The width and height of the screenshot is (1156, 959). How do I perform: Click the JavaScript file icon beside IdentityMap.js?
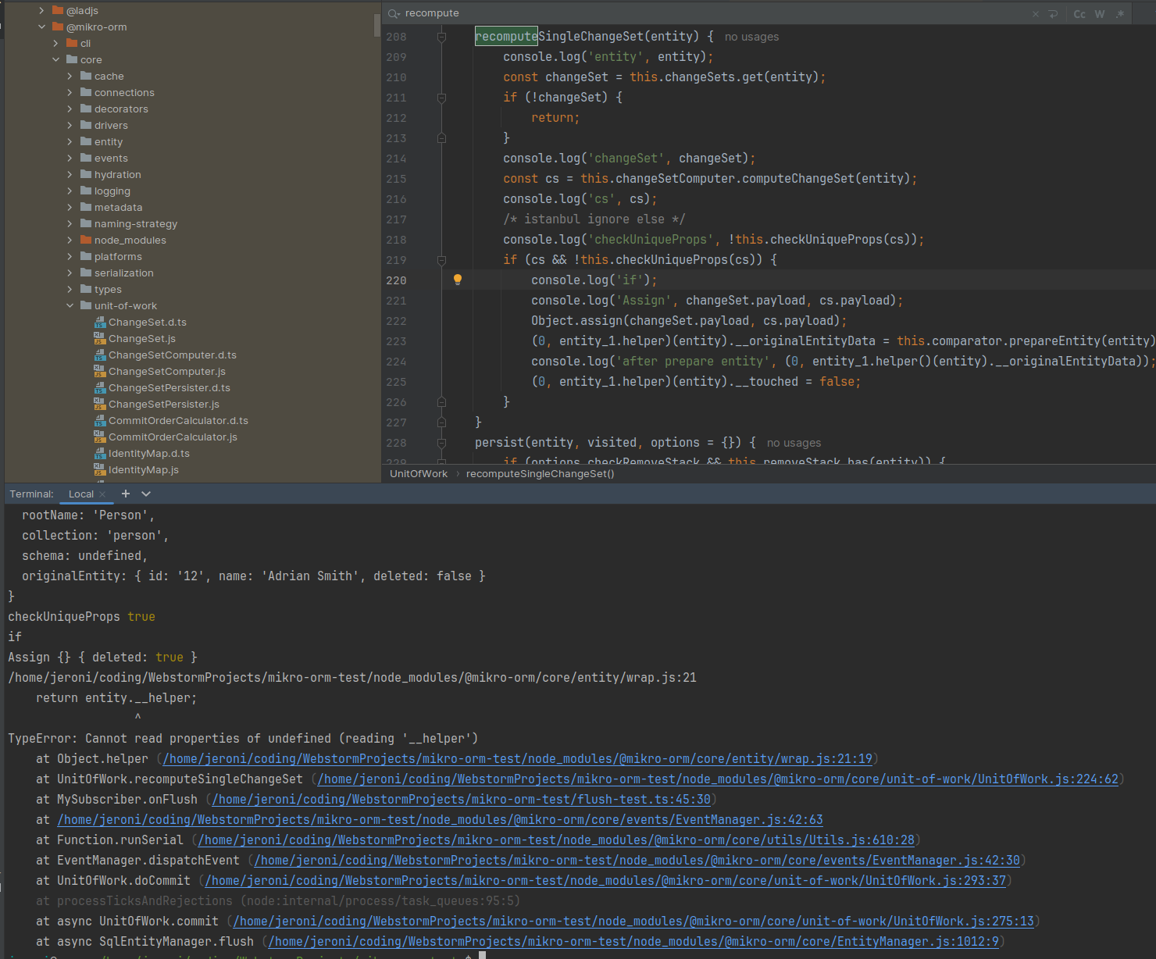tap(100, 469)
